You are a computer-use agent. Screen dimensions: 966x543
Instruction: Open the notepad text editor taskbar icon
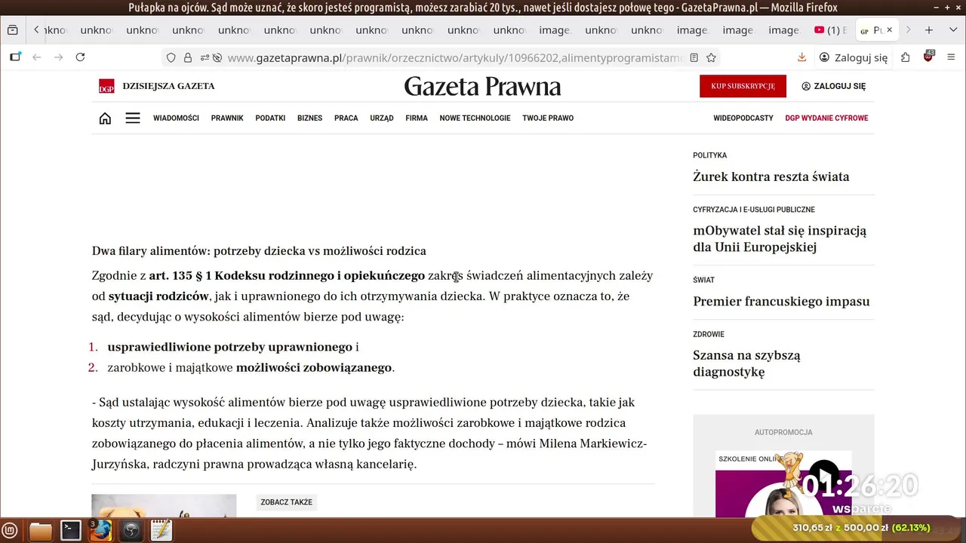click(161, 530)
